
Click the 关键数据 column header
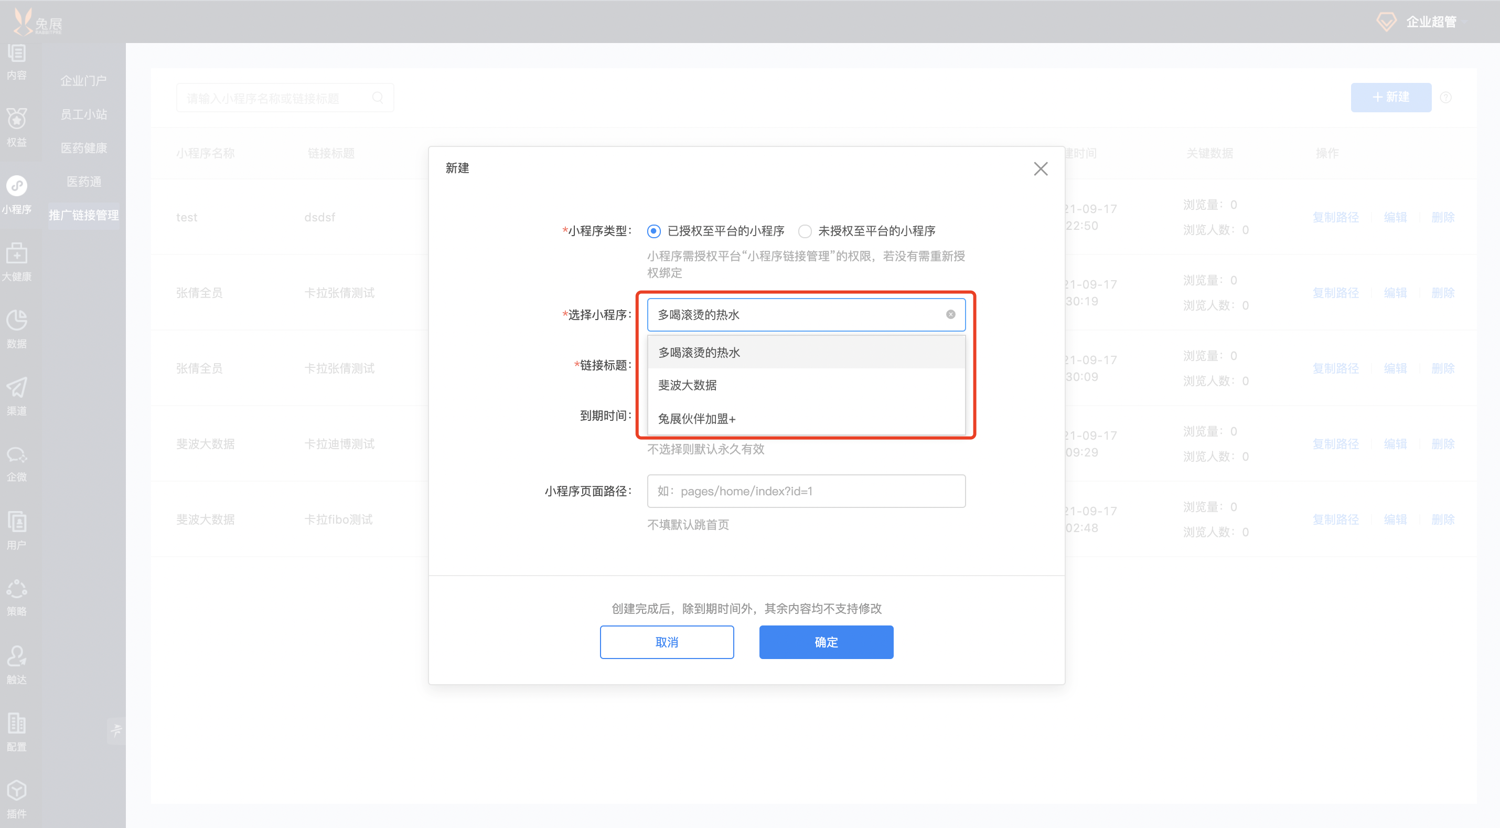click(x=1209, y=153)
